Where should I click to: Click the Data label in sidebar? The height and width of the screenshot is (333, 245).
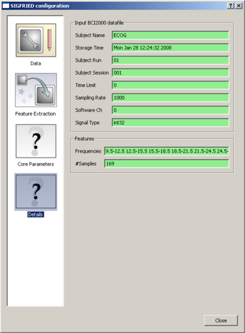(36, 64)
